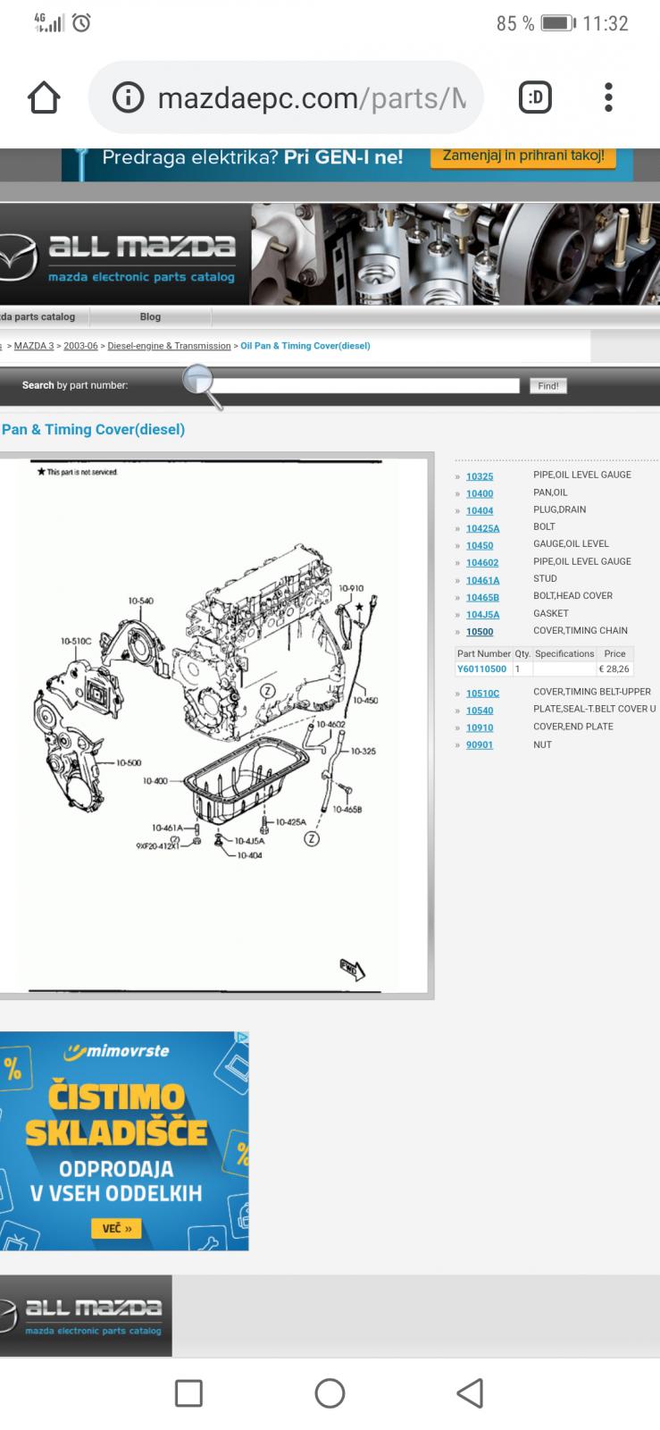Tap Android back triangle button
This screenshot has width=660, height=1430.
[471, 1392]
